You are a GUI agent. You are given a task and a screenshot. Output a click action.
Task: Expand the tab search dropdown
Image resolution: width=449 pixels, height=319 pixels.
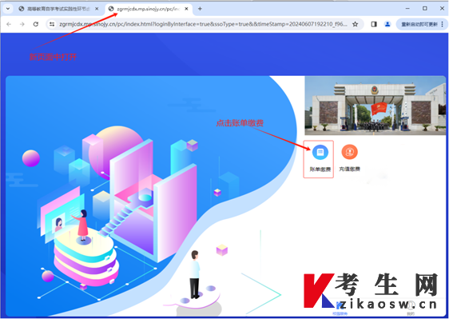tap(8, 9)
